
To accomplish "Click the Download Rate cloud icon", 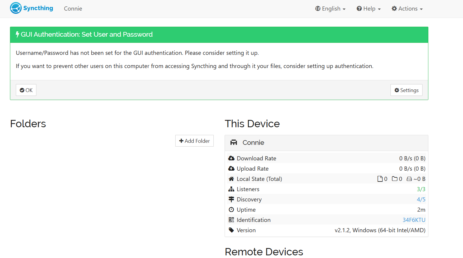I will click(x=231, y=158).
